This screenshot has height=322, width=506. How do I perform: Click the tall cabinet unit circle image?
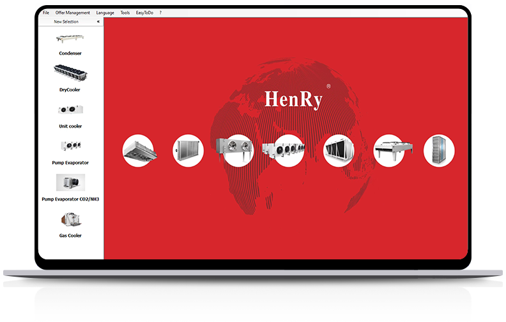(439, 151)
